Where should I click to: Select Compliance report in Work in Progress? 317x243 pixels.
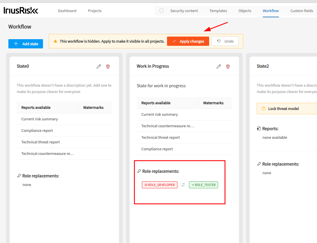tap(184, 149)
